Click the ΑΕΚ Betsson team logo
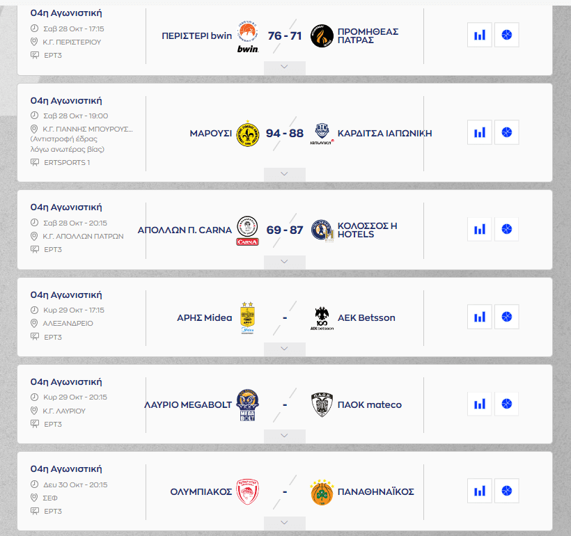571x536 pixels. [x=322, y=317]
